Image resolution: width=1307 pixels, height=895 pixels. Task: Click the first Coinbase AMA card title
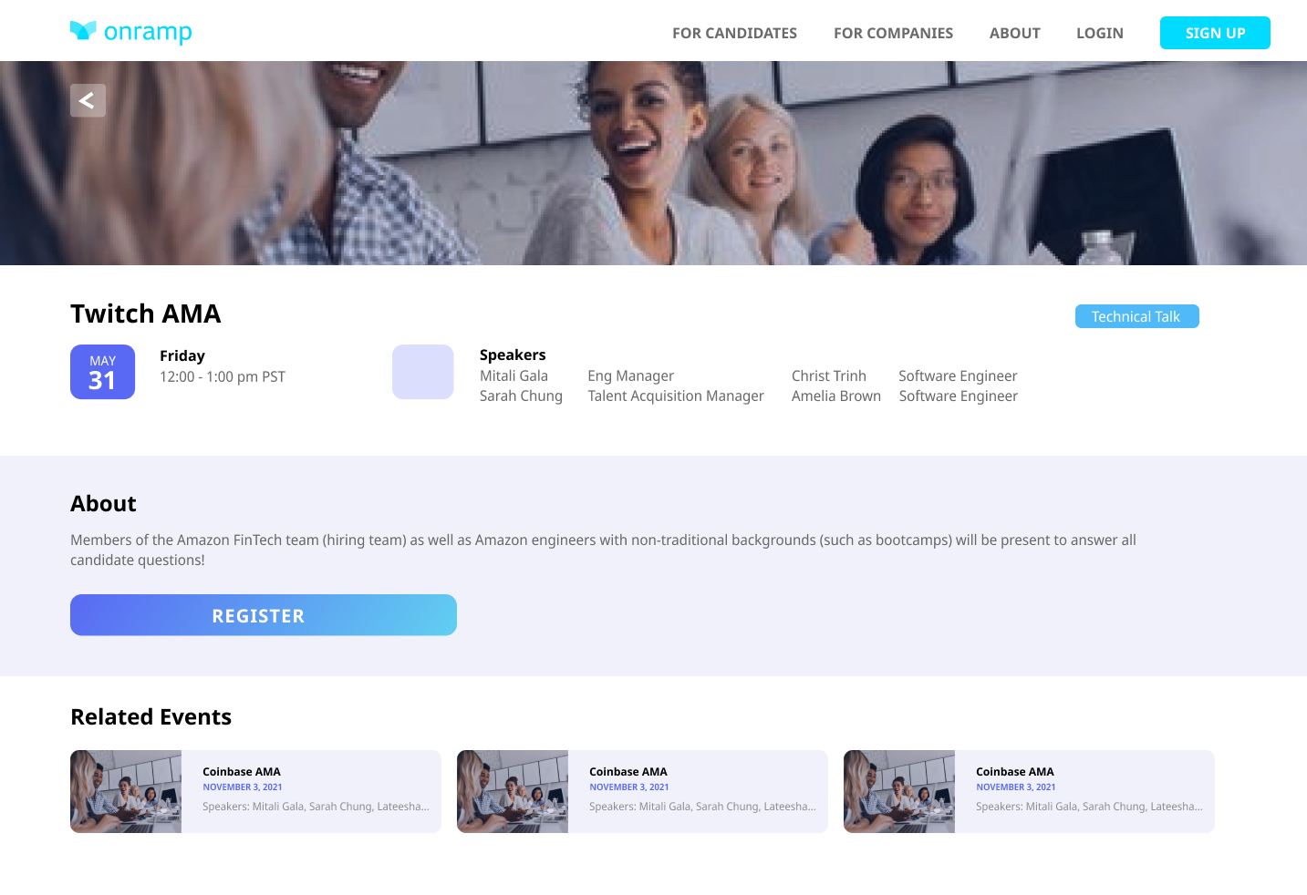[x=242, y=771]
